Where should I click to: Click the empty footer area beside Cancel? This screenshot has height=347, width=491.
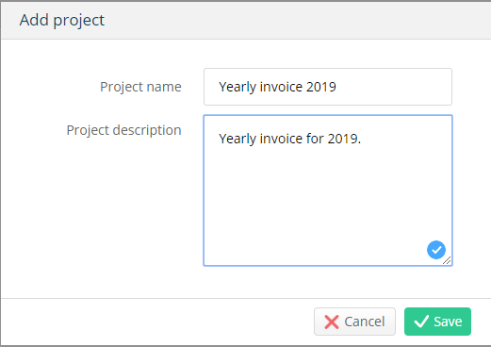pyautogui.click(x=157, y=322)
